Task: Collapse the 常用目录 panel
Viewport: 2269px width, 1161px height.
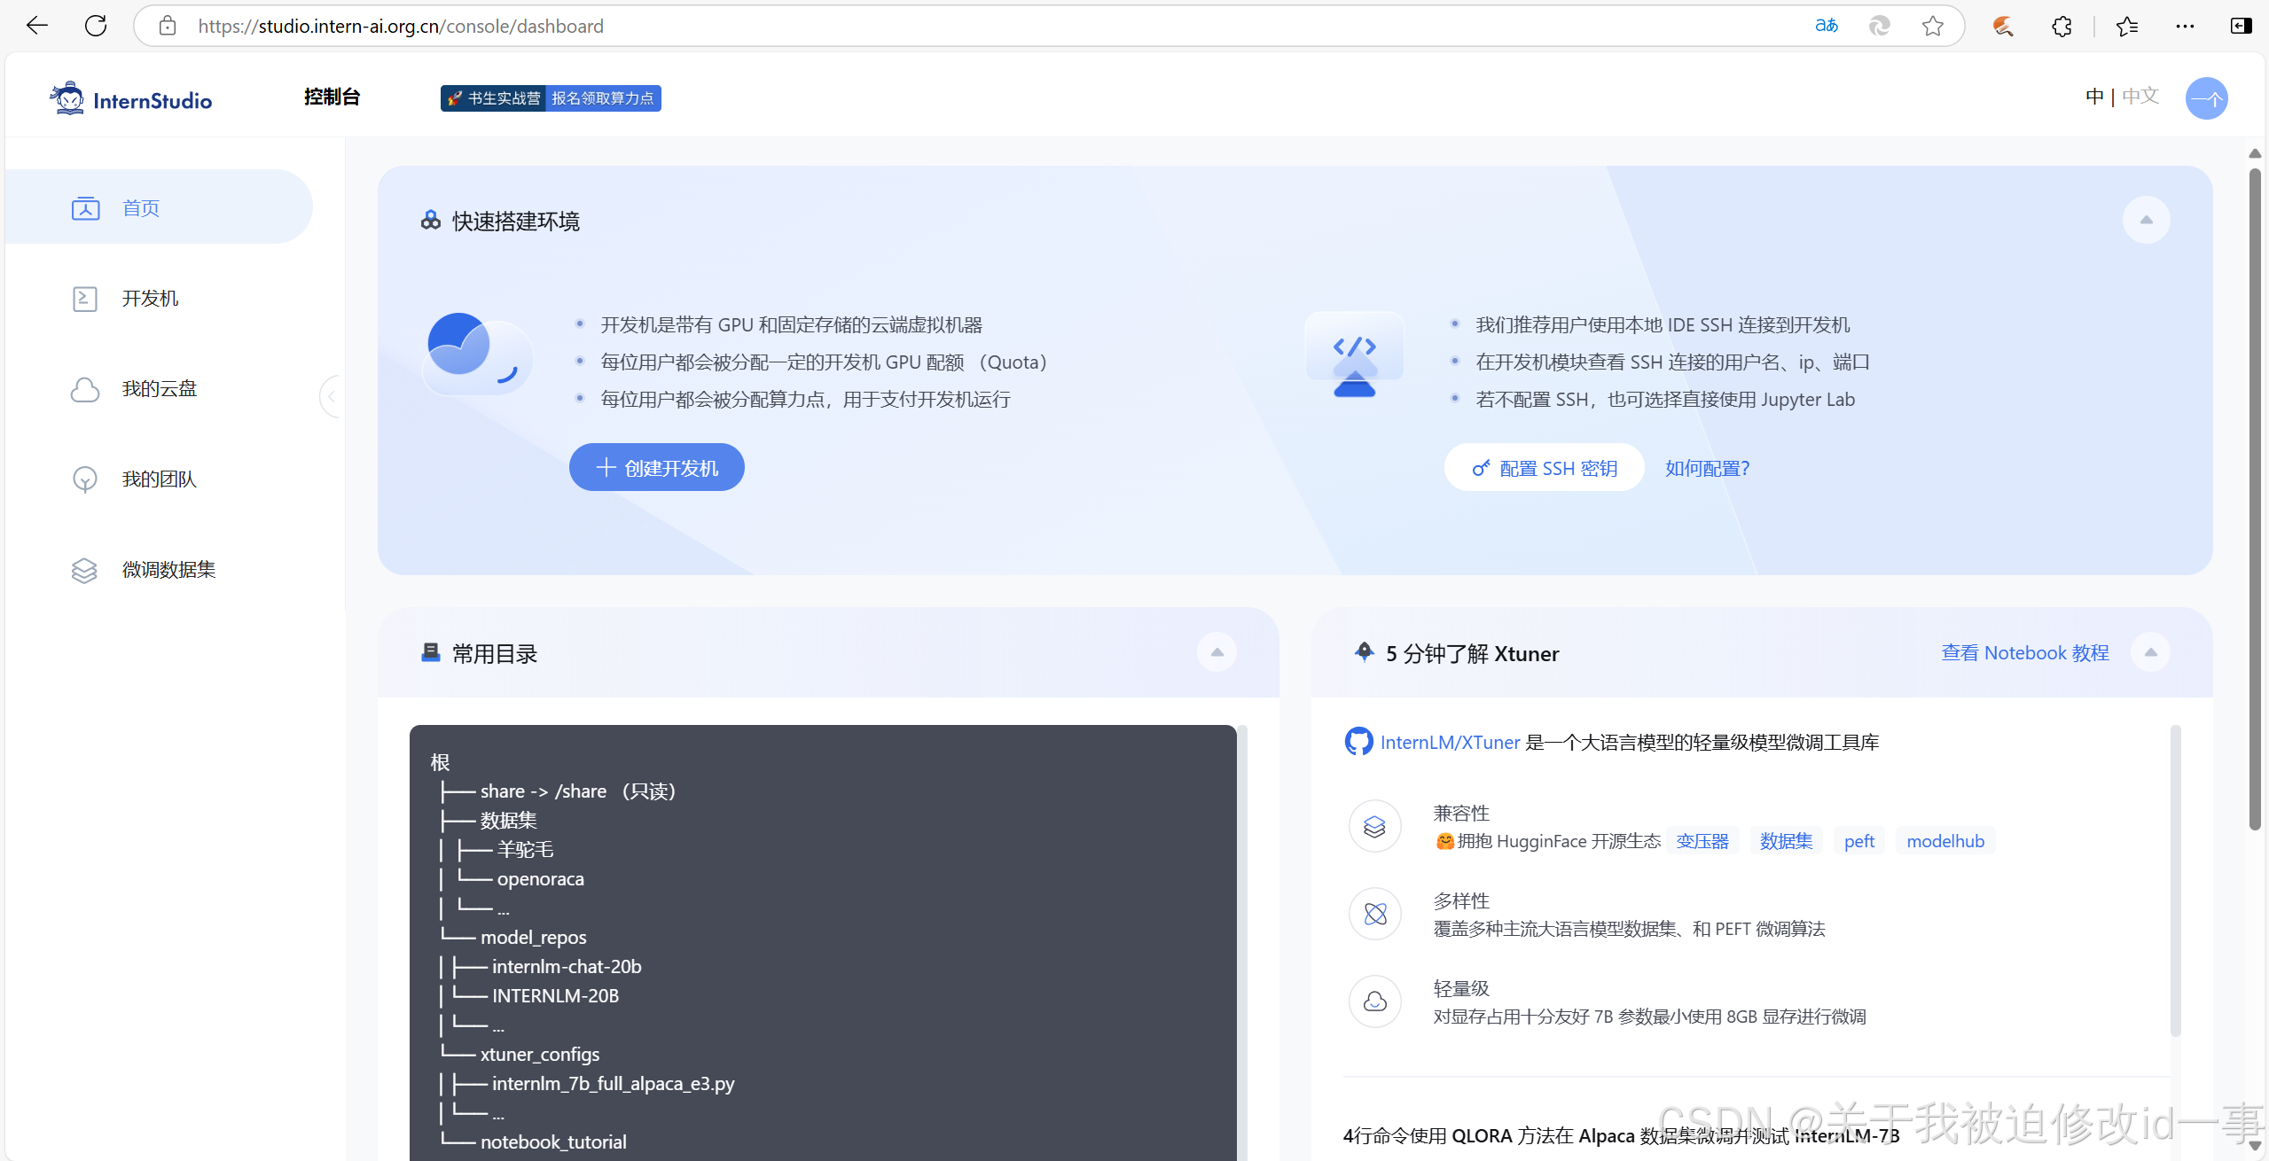Action: click(x=1217, y=653)
